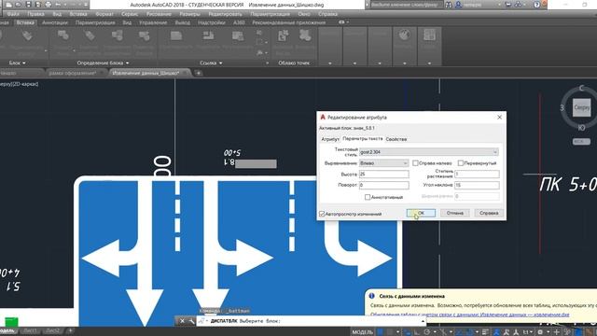Click the Clip reference icon
The height and width of the screenshot is (336, 597).
208,36
